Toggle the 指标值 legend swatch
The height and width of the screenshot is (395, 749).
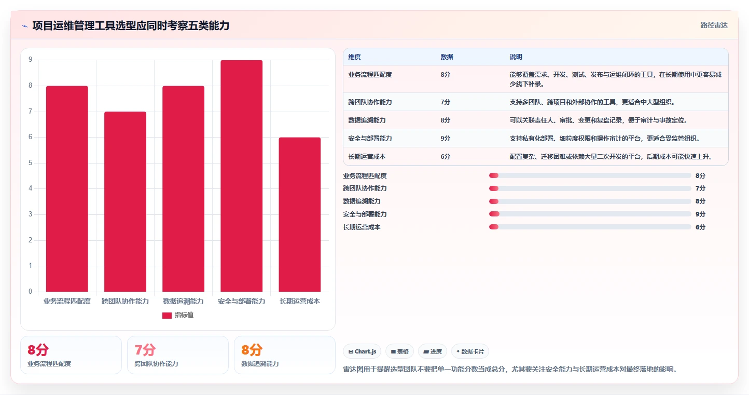[167, 316]
